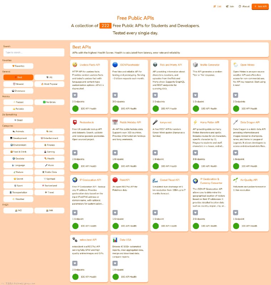Click the Postcodes.io postbox icon
Image resolution: width=271 pixels, height=285 pixels.
pos(75,122)
